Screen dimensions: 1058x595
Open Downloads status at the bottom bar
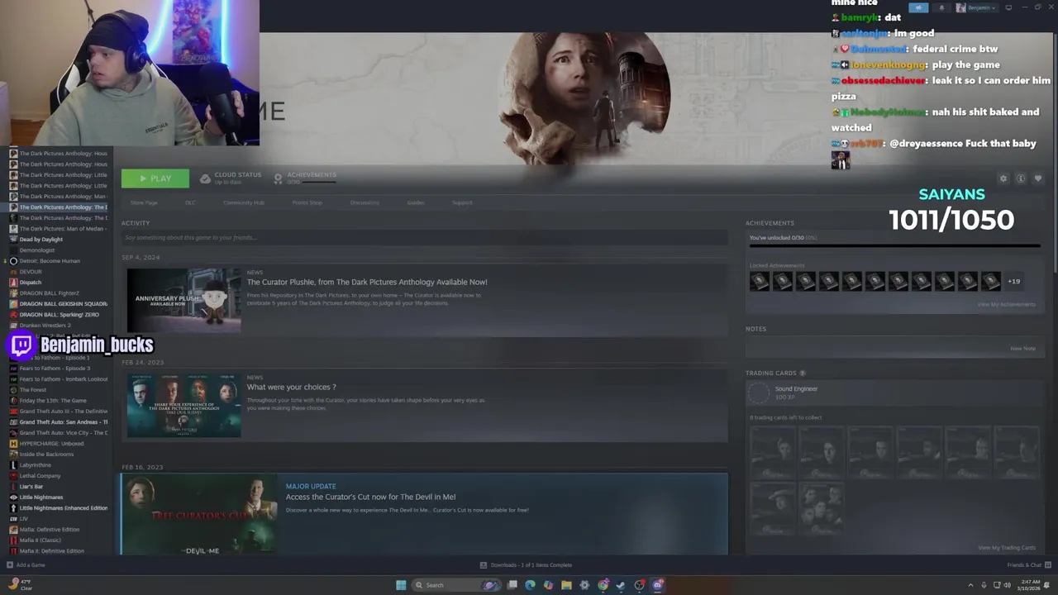point(527,565)
